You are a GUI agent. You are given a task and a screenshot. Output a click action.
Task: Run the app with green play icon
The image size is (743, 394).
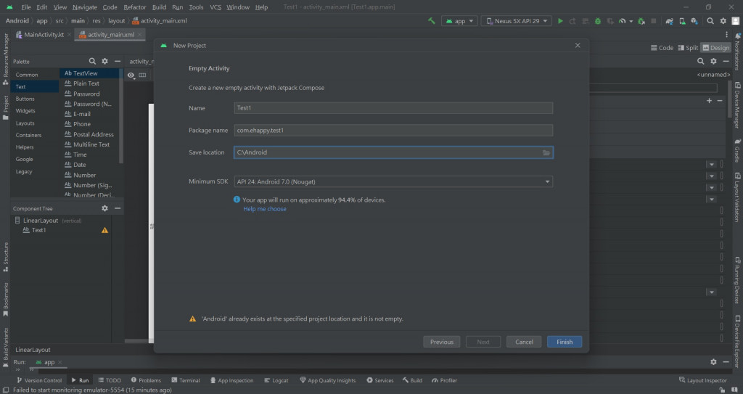click(561, 21)
